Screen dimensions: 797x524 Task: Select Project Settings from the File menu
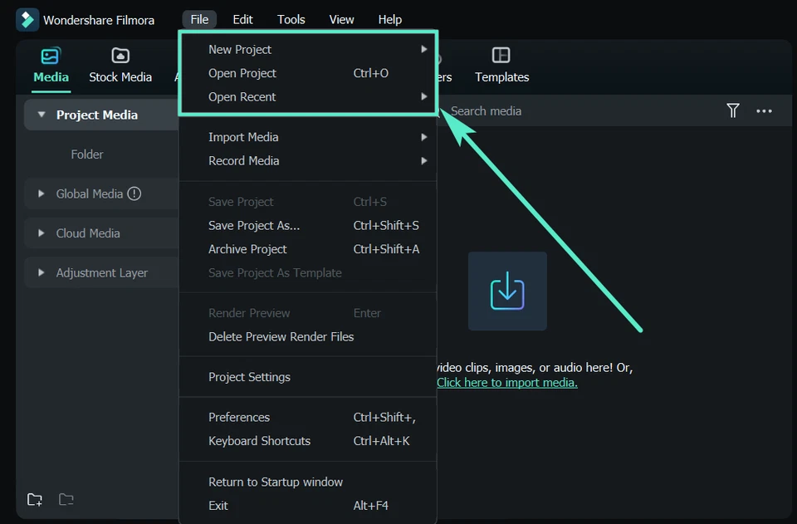click(x=248, y=376)
